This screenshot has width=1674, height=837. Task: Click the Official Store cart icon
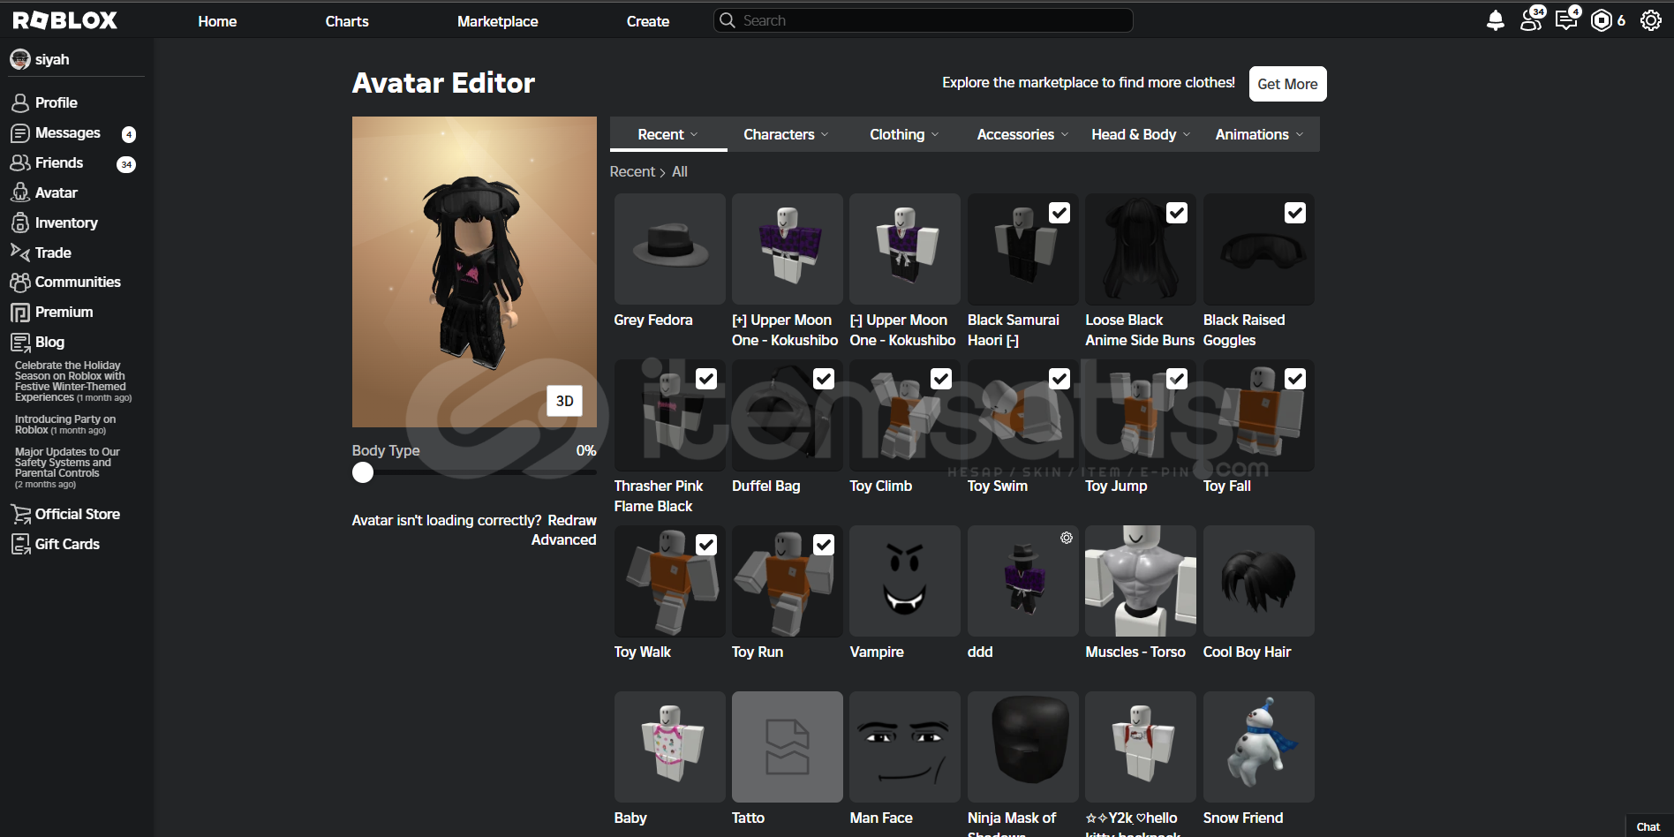(20, 514)
